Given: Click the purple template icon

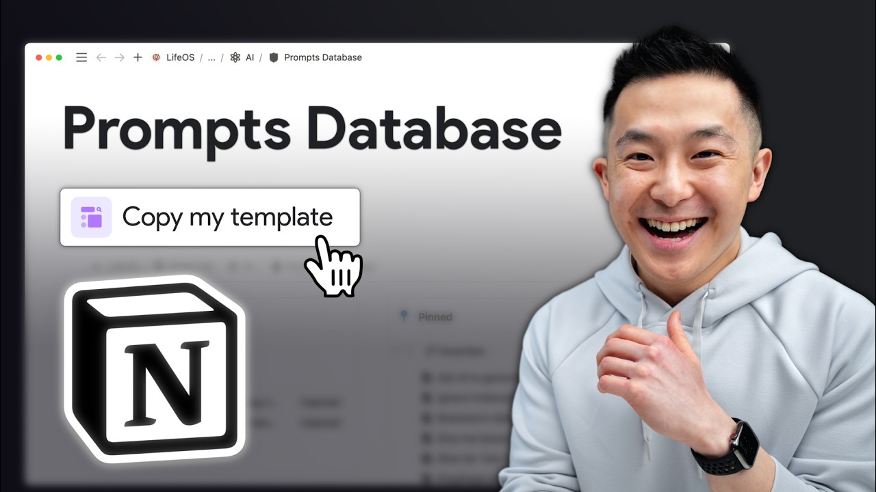Looking at the screenshot, I should [91, 217].
